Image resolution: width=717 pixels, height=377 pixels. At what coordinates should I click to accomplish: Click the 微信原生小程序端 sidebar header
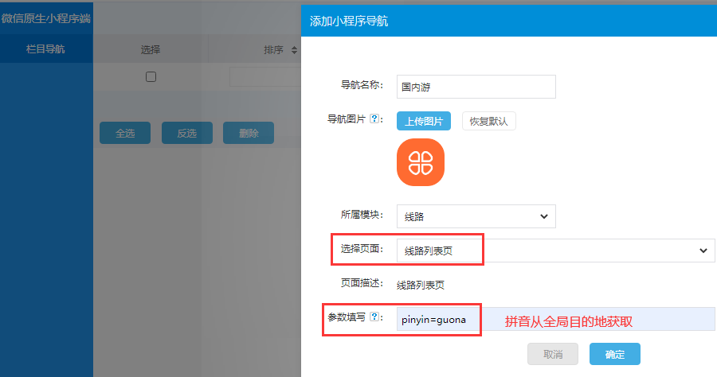tap(46, 17)
